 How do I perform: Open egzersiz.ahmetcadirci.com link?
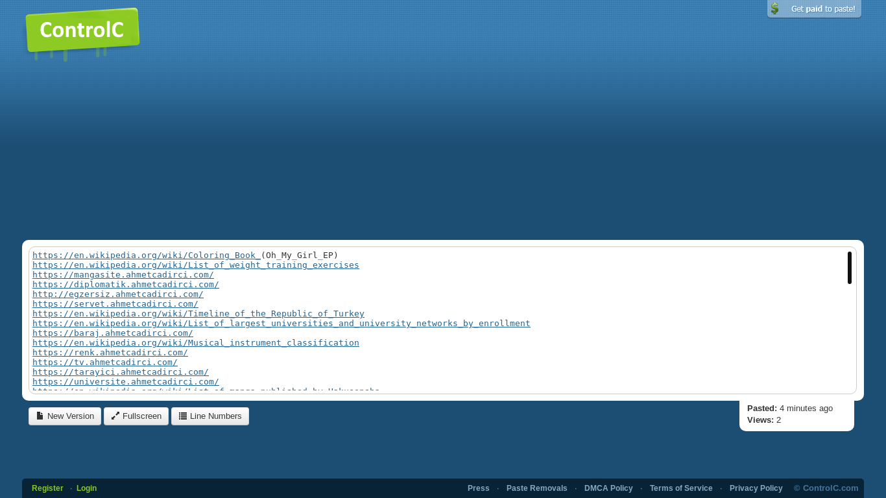pos(118,294)
